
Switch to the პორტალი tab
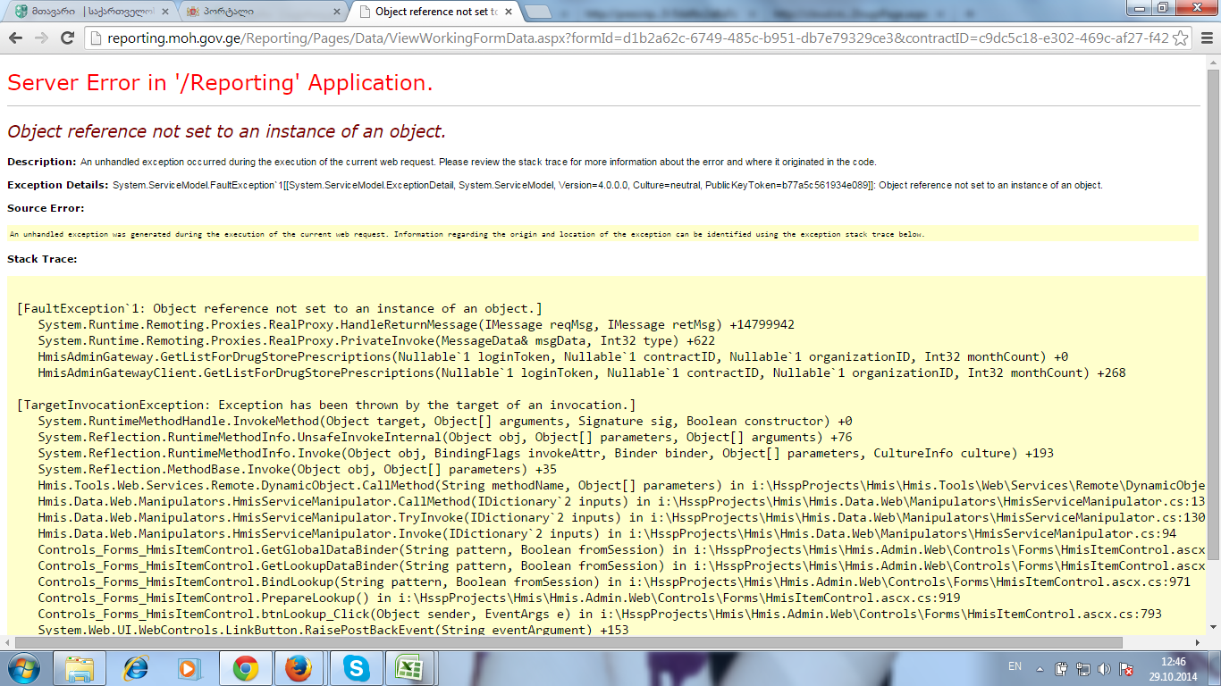coord(259,12)
